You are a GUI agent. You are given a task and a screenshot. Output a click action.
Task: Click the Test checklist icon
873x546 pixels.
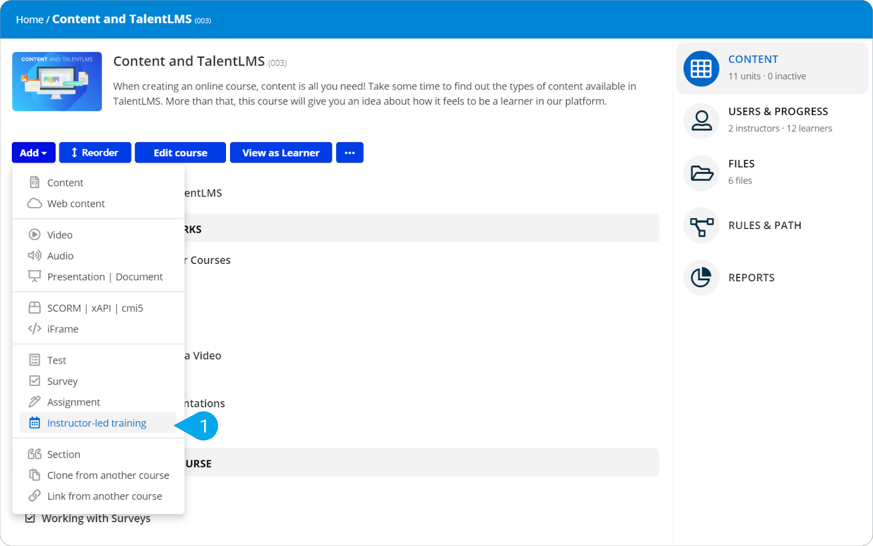click(x=34, y=360)
